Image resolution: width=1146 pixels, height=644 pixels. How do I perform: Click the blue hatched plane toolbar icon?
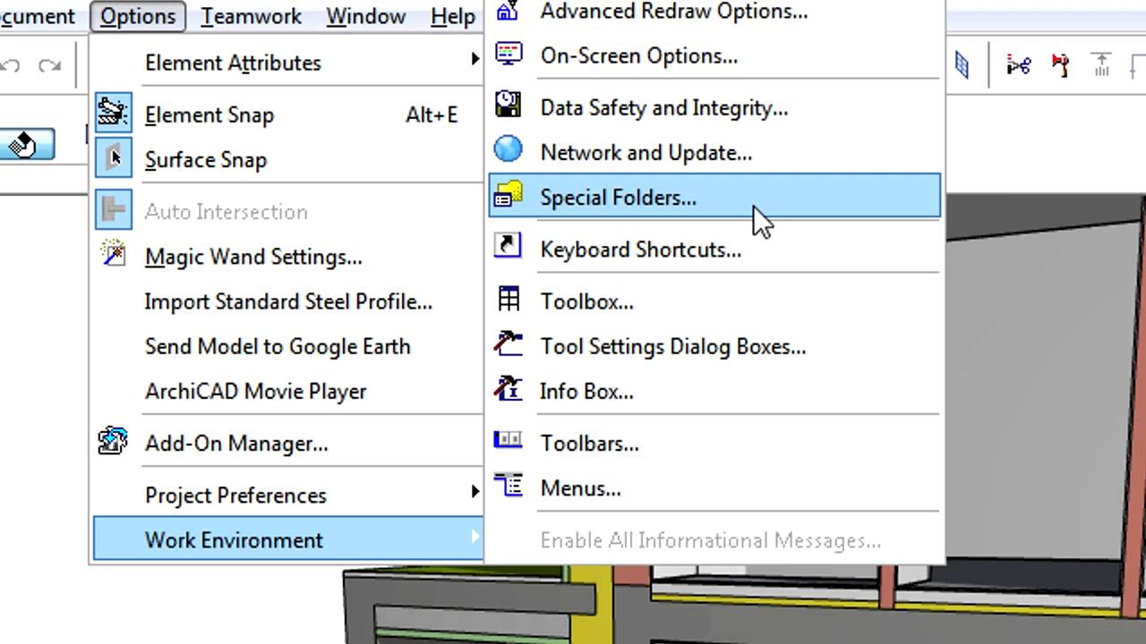click(962, 64)
